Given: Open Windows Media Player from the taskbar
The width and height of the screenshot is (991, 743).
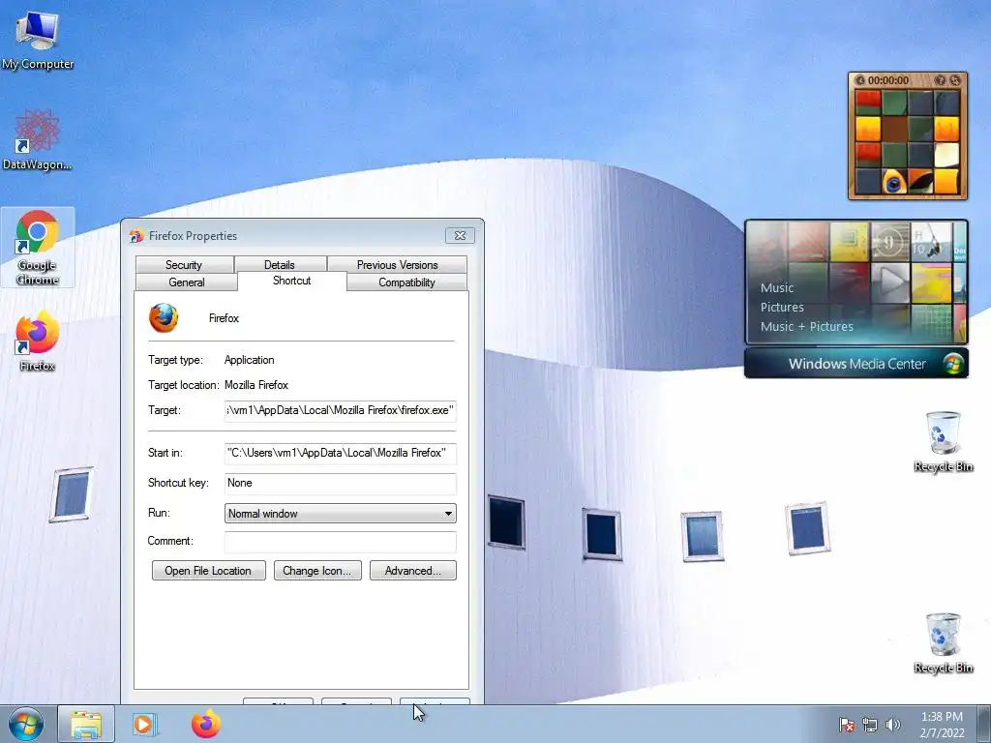Looking at the screenshot, I should (x=144, y=724).
